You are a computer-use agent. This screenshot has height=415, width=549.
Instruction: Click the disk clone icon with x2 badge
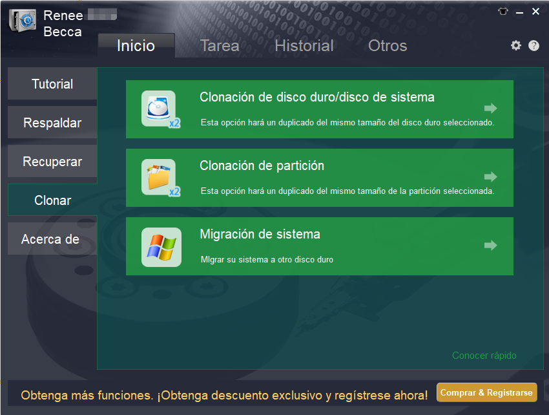pos(160,109)
